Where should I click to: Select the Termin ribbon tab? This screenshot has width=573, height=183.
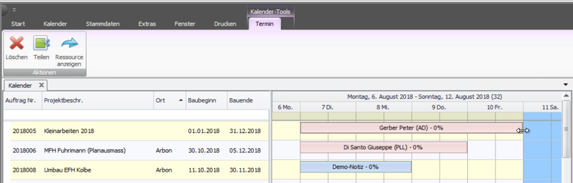tap(265, 24)
